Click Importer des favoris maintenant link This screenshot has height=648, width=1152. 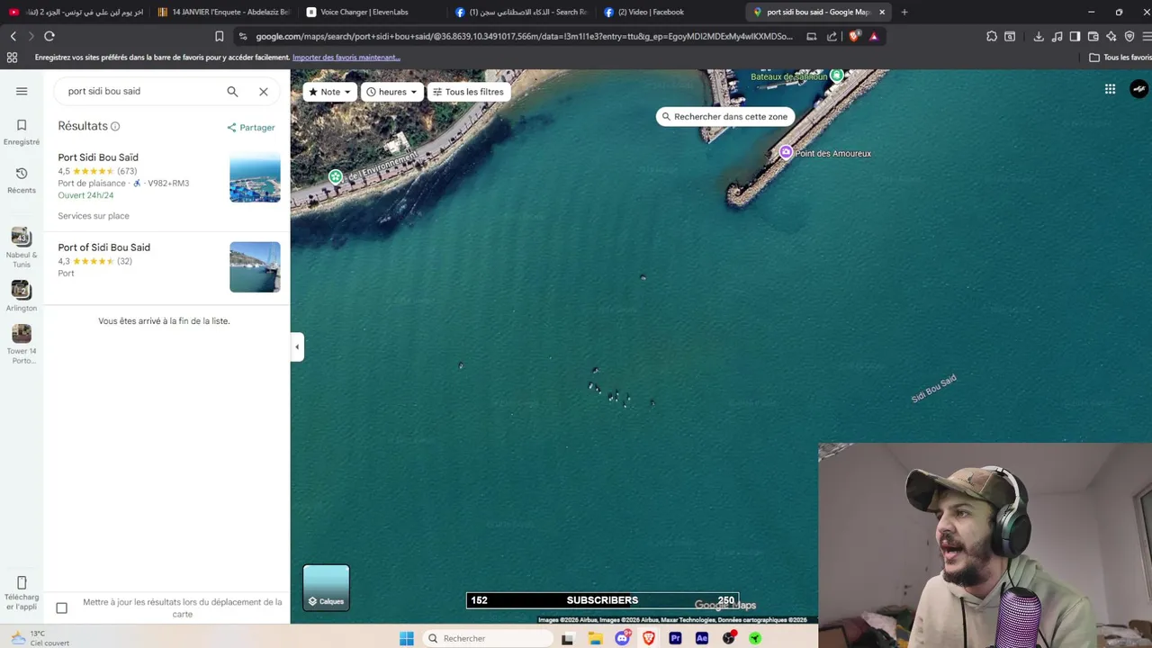click(346, 58)
